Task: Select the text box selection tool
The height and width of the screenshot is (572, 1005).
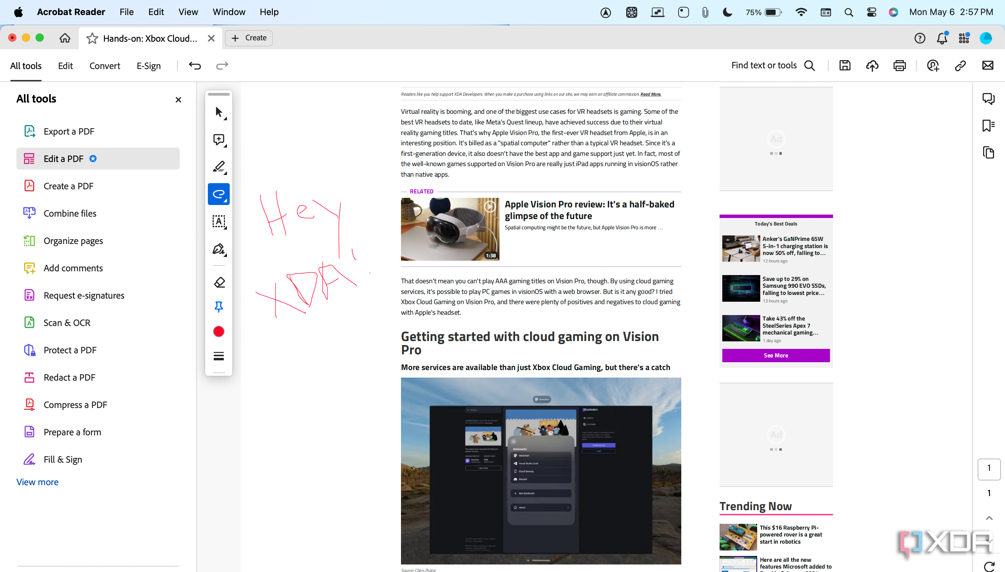Action: pos(219,221)
